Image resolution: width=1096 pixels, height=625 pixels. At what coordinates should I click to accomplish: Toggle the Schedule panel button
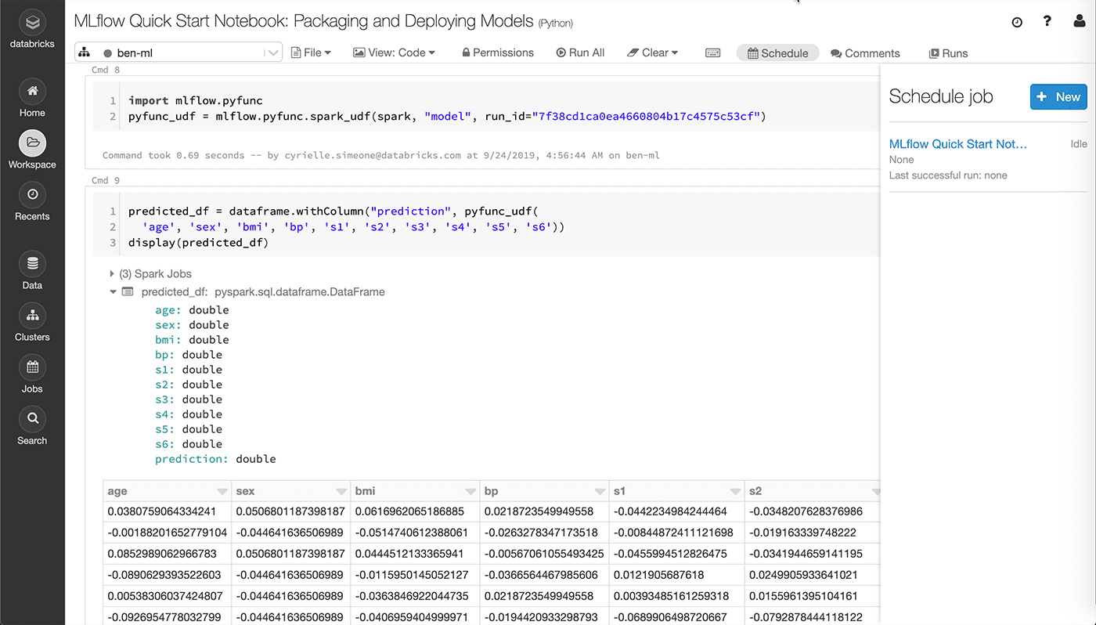[x=777, y=53]
